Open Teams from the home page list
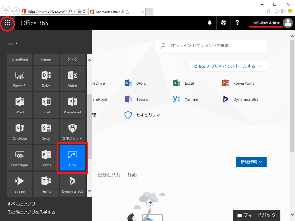 [x=136, y=99]
